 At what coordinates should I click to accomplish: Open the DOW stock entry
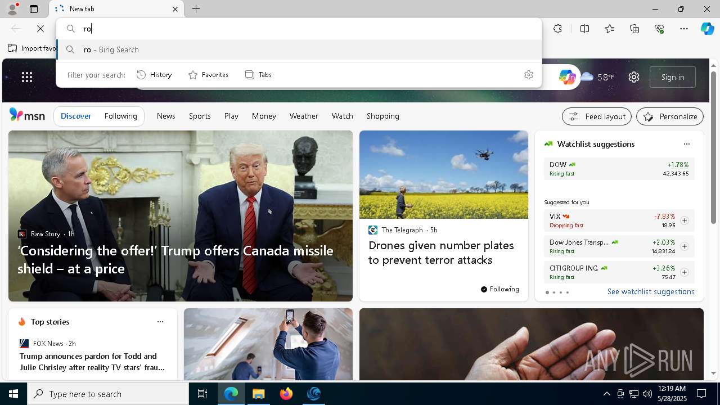(x=619, y=169)
